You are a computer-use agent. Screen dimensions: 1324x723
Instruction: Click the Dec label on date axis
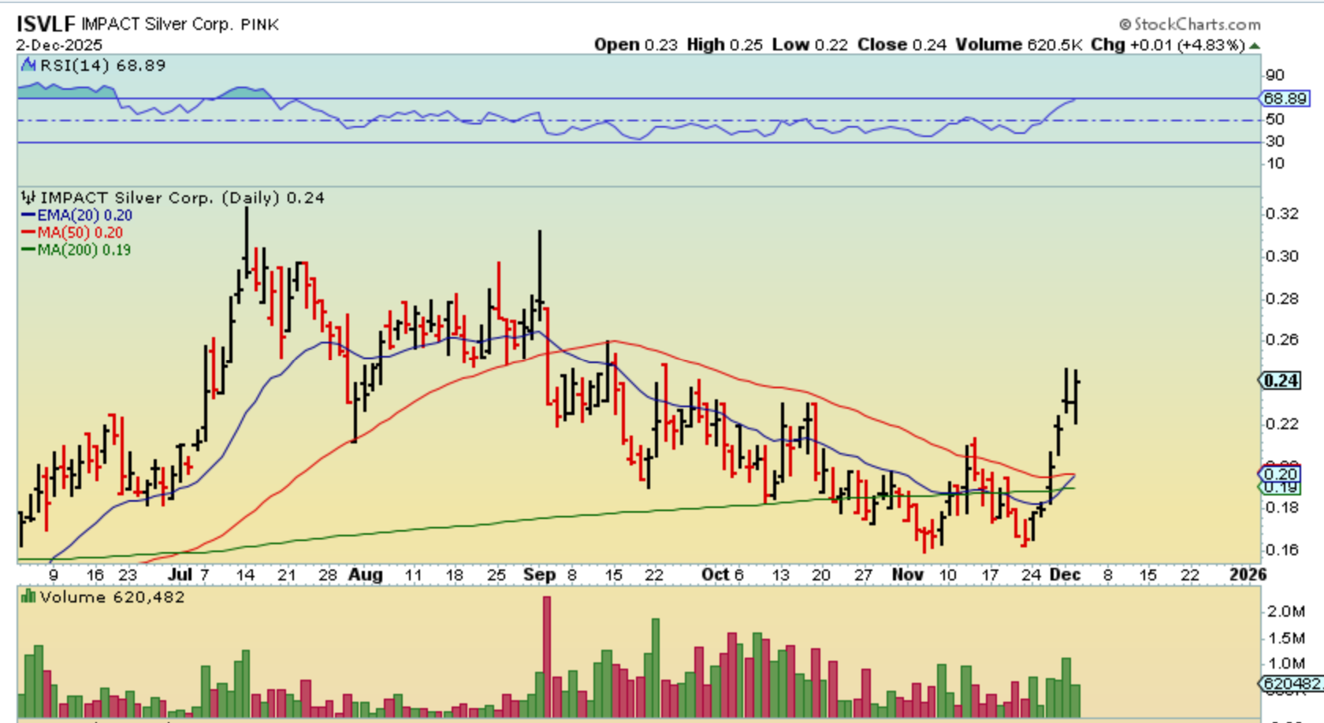[x=1065, y=575]
